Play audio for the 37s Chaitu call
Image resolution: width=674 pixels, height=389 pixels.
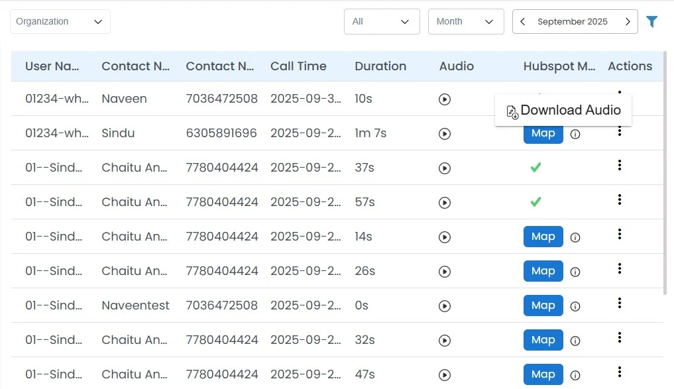(444, 168)
